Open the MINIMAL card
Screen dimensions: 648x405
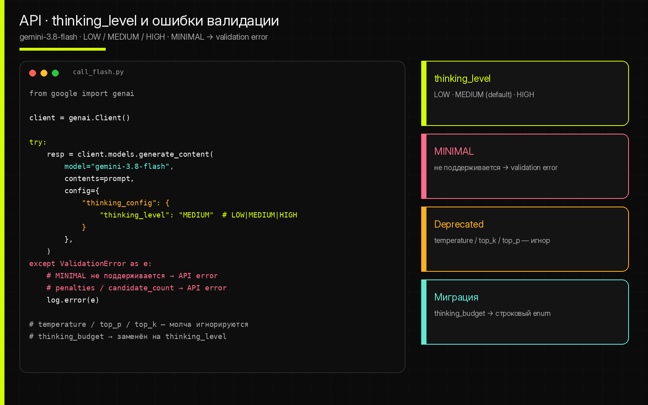[x=525, y=166]
